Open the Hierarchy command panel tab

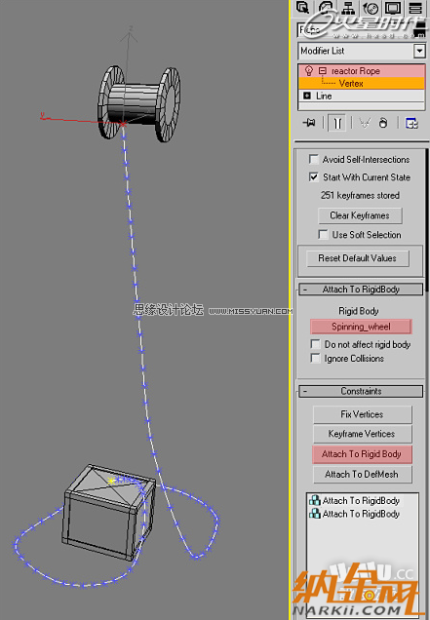tap(348, 8)
